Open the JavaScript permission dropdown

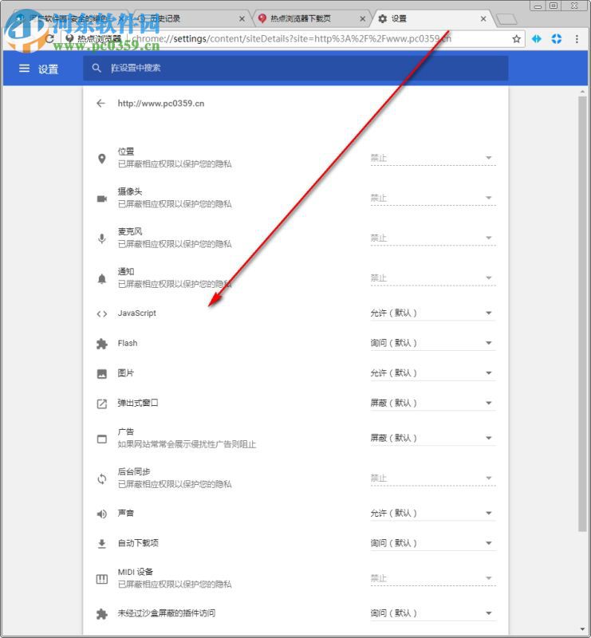pos(432,313)
